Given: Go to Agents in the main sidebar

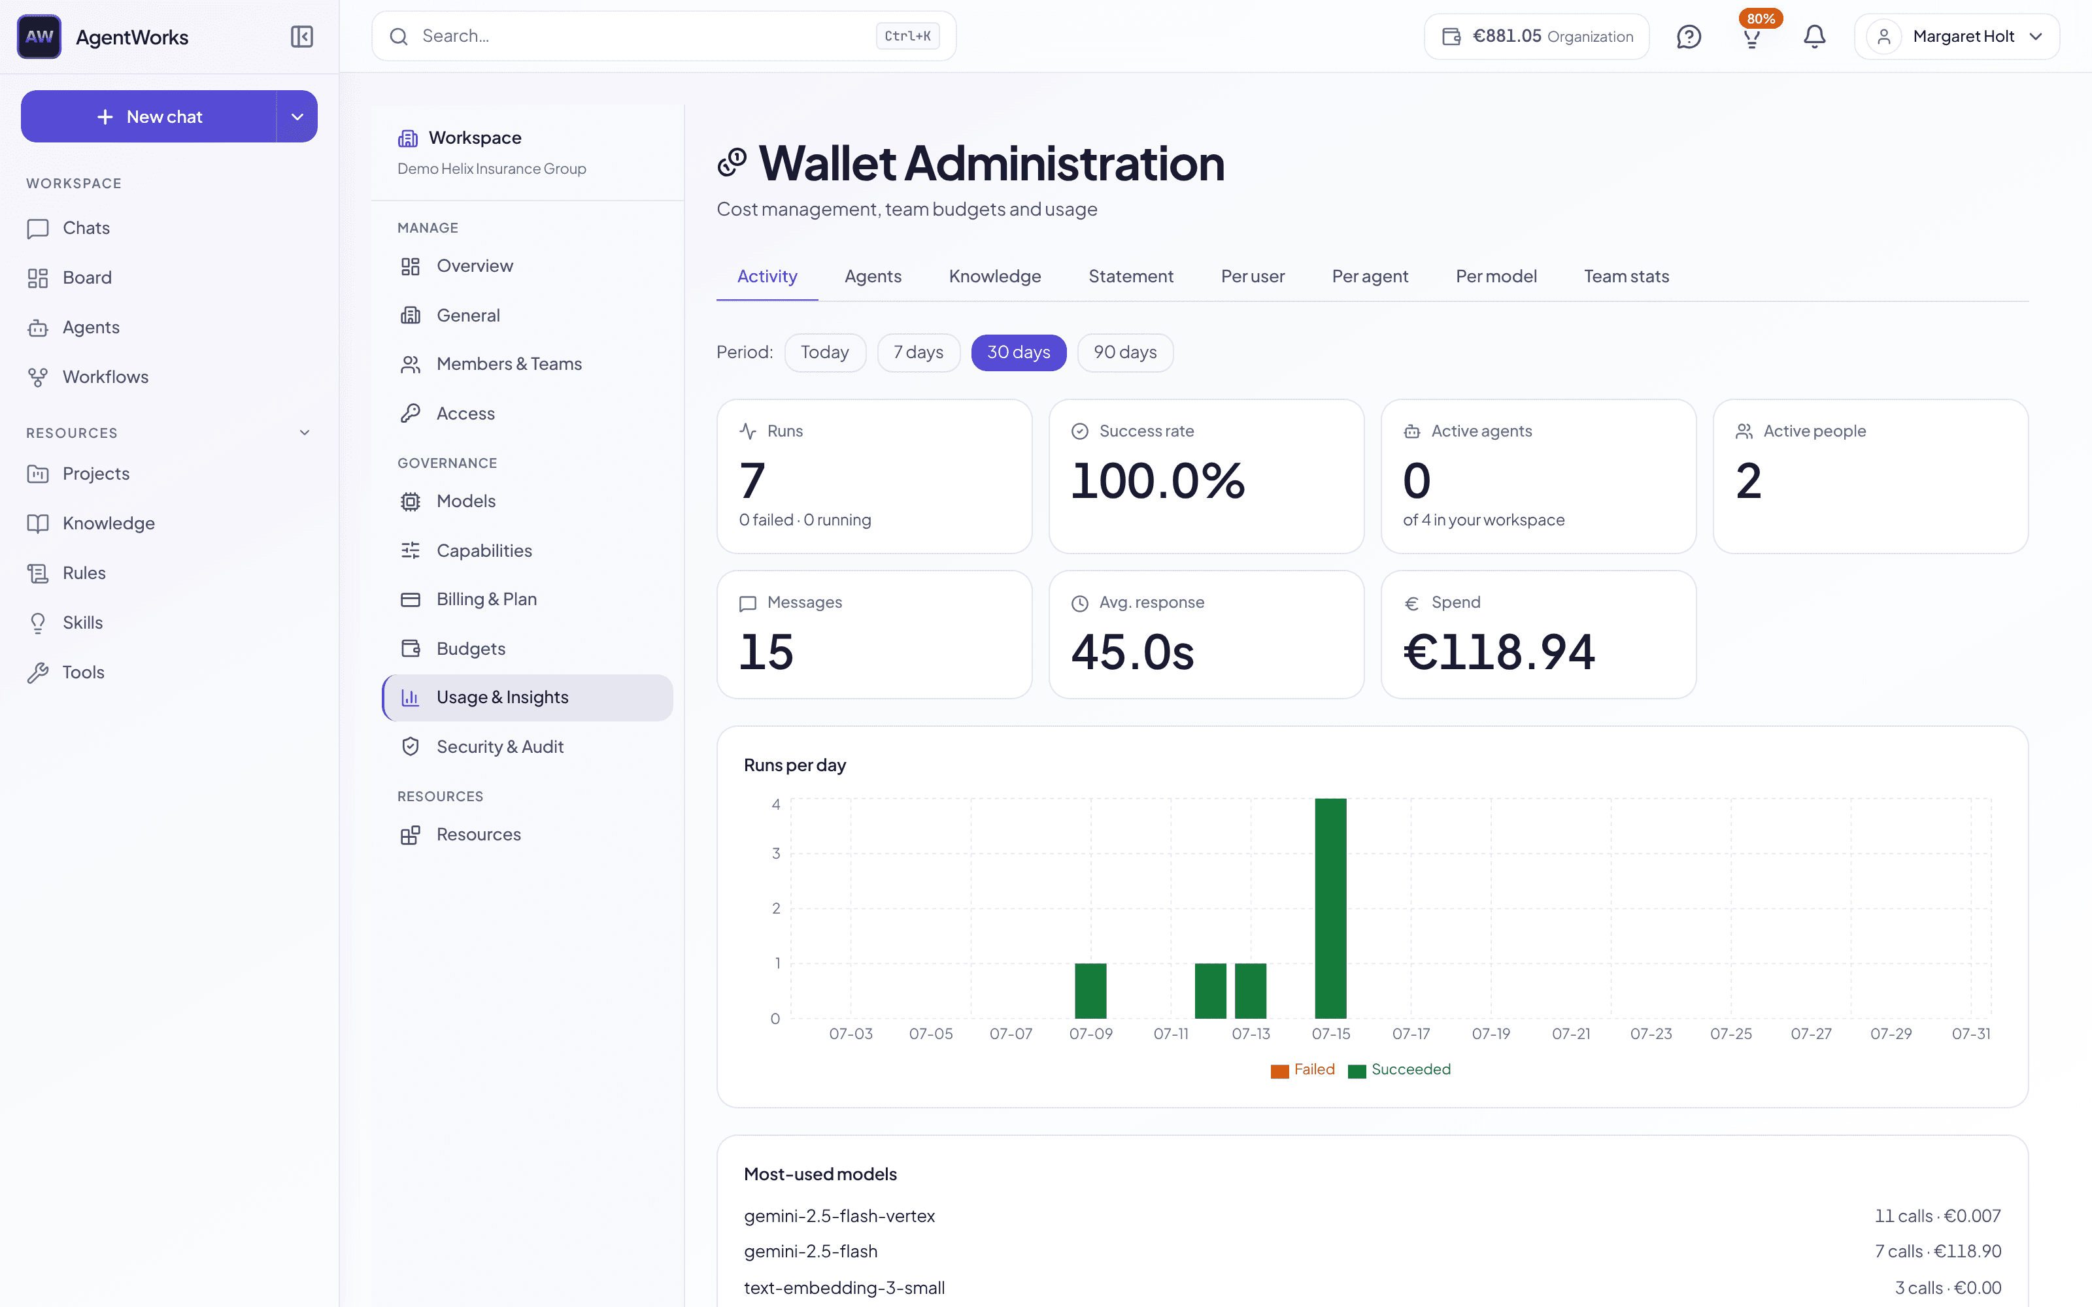Looking at the screenshot, I should (x=169, y=327).
